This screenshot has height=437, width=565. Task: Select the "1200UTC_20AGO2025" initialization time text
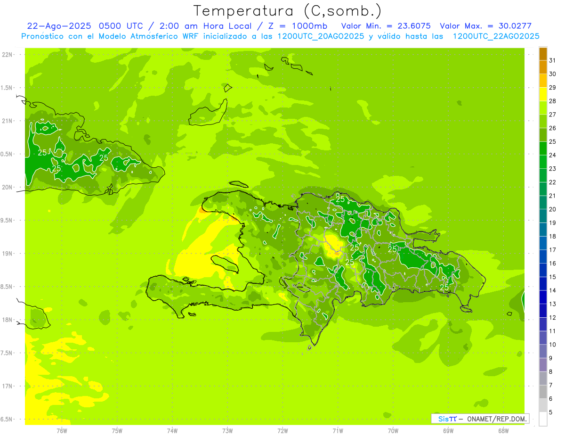320,36
